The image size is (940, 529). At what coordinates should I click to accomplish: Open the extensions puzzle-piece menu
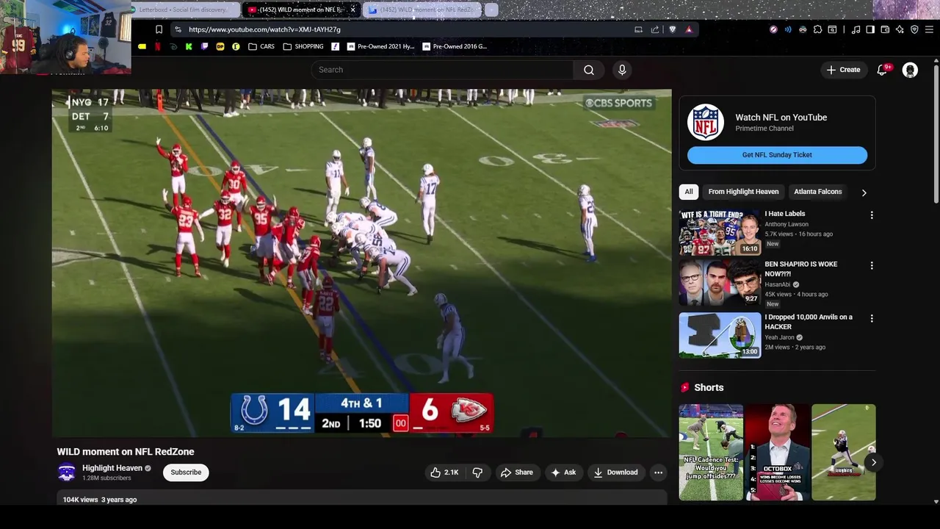pyautogui.click(x=817, y=29)
